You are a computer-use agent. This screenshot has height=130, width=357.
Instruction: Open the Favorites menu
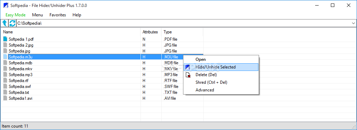(58, 15)
